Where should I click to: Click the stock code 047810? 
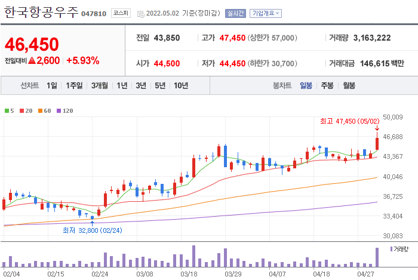pos(94,14)
